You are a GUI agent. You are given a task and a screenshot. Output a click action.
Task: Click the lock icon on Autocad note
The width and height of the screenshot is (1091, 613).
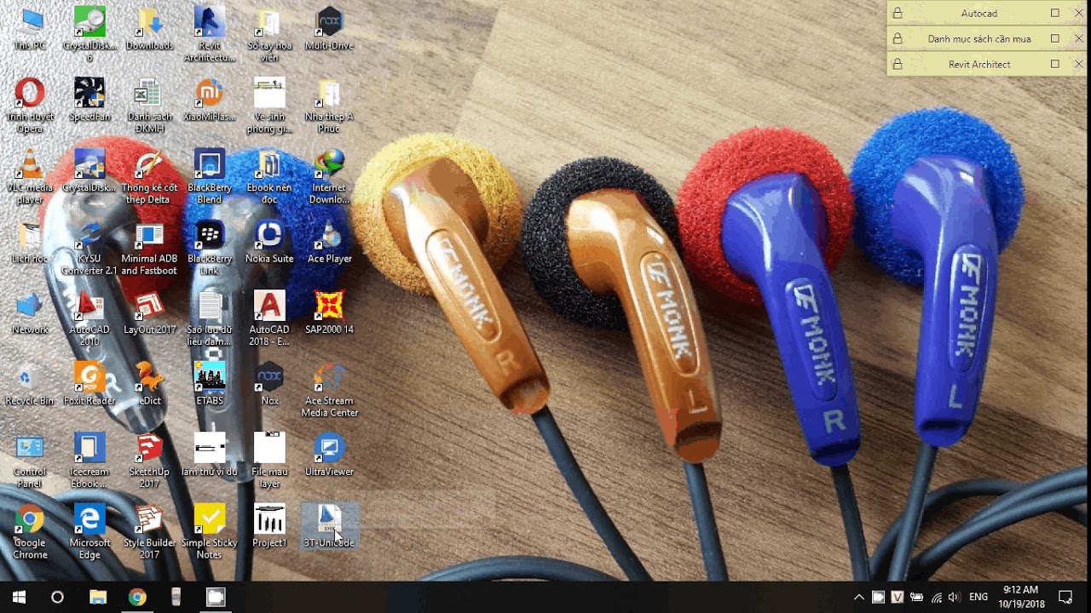pos(898,13)
